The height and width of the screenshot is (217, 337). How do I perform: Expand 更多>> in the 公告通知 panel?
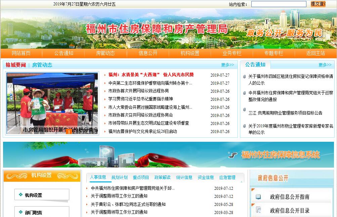point(325,65)
